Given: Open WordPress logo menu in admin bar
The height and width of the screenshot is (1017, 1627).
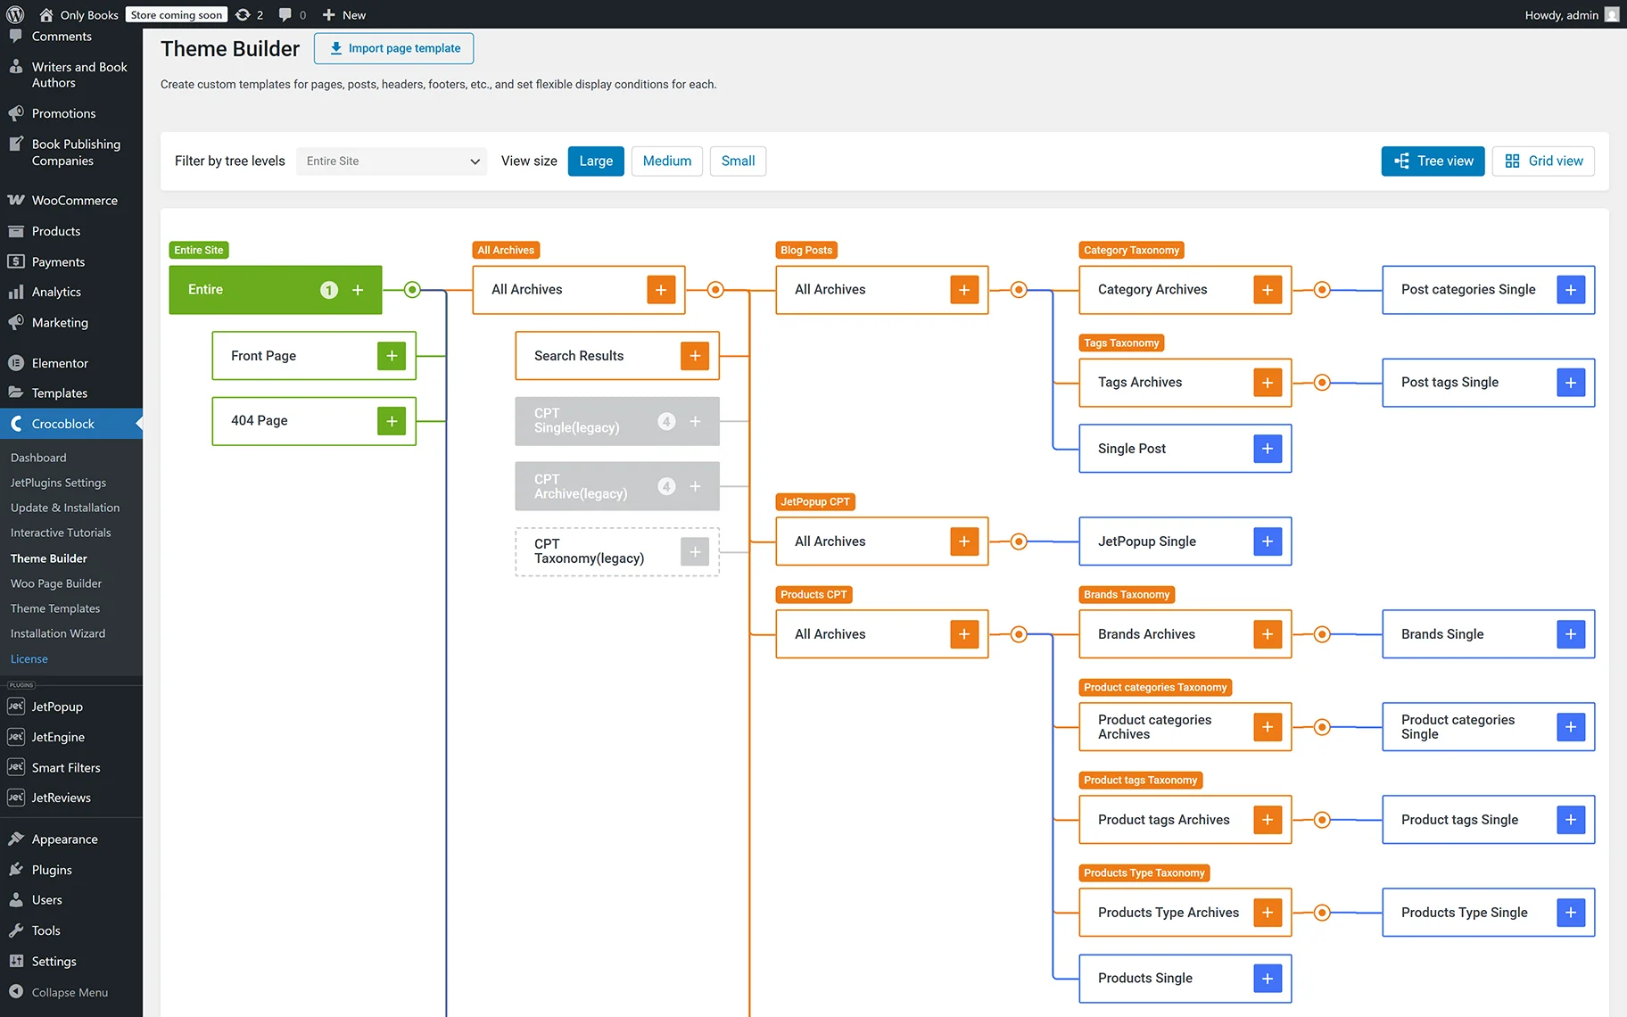Looking at the screenshot, I should (x=15, y=14).
